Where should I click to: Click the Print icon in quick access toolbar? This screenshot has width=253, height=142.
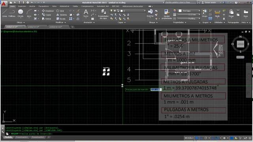28,3
